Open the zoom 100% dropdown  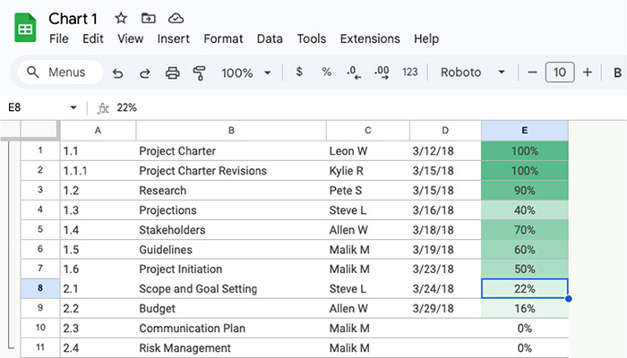pos(246,72)
